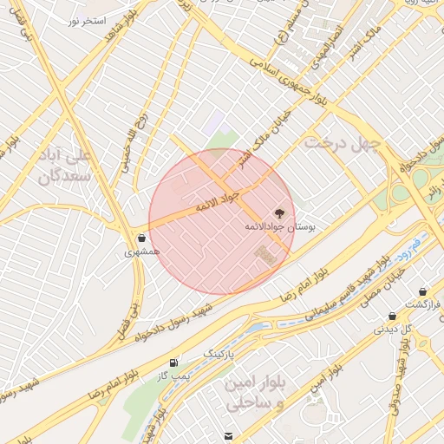This screenshot has height=444, width=444.
Task: Click the mail envelope icon at the bottom edge
Action: coord(229,435)
